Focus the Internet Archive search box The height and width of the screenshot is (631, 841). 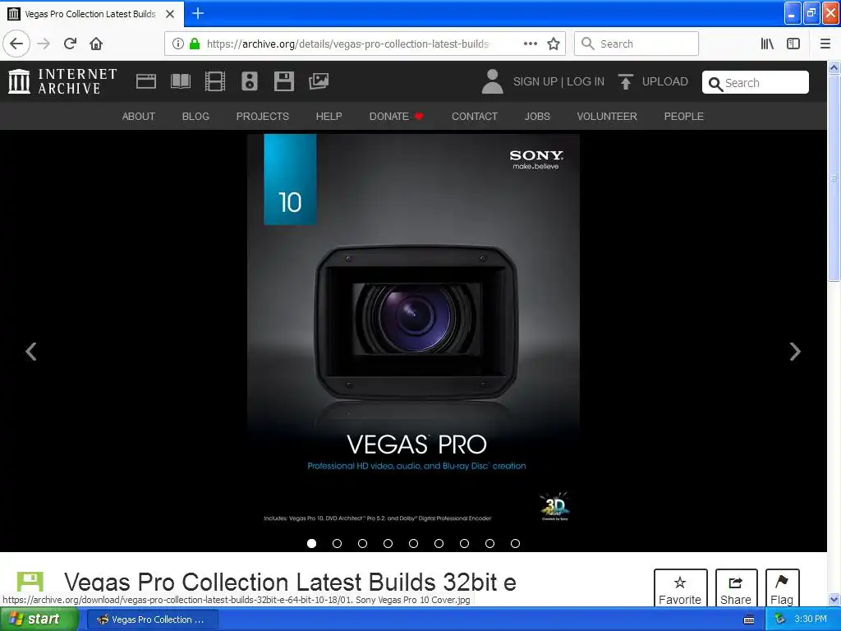756,83
